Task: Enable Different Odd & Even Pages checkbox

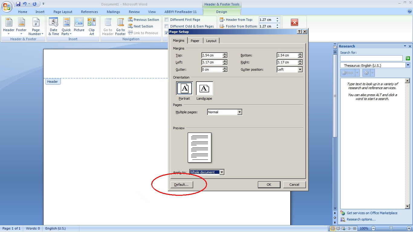Action: [x=166, y=26]
